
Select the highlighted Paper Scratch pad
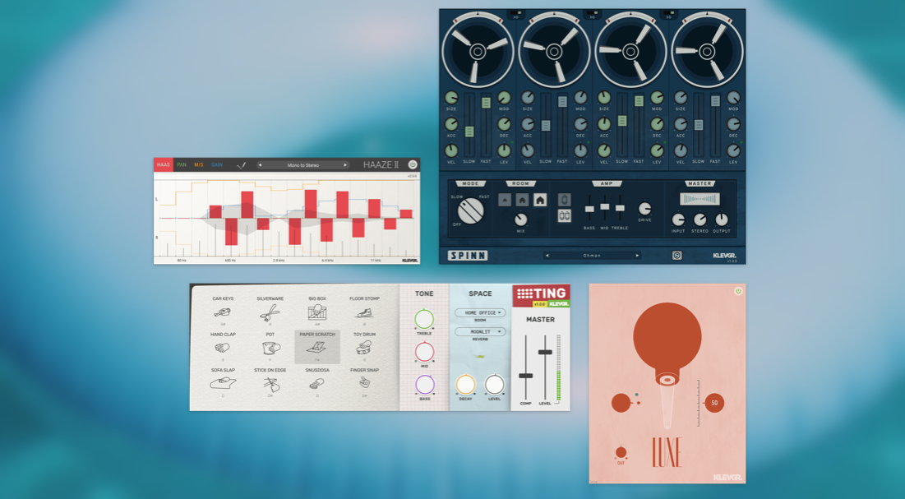point(316,347)
